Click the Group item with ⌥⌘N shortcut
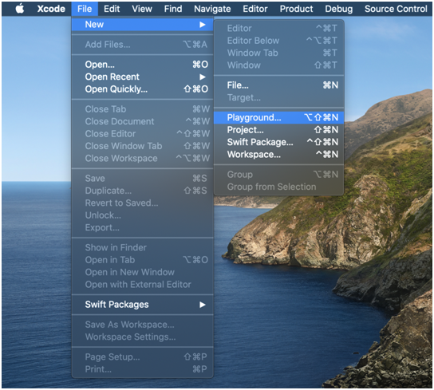Screen dimensions: 434x390 (278, 175)
